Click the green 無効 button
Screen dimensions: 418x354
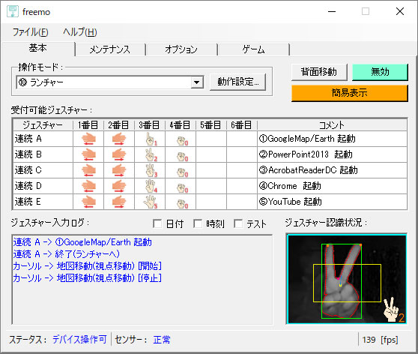point(380,72)
